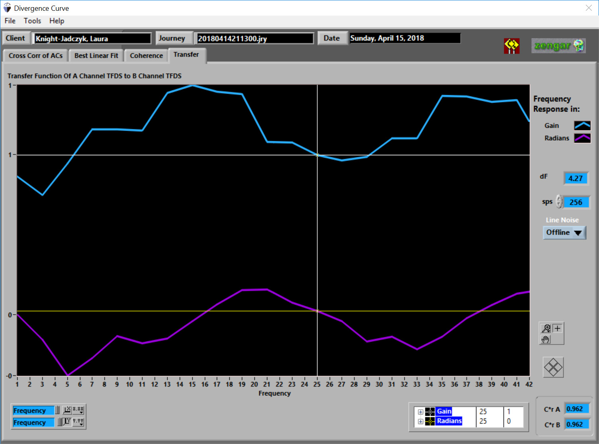Click the zengar logo
This screenshot has height=444, width=599.
(x=558, y=46)
